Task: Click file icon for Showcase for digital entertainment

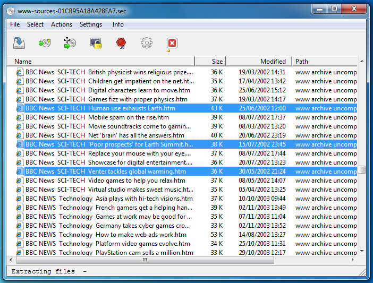Action: [20, 162]
